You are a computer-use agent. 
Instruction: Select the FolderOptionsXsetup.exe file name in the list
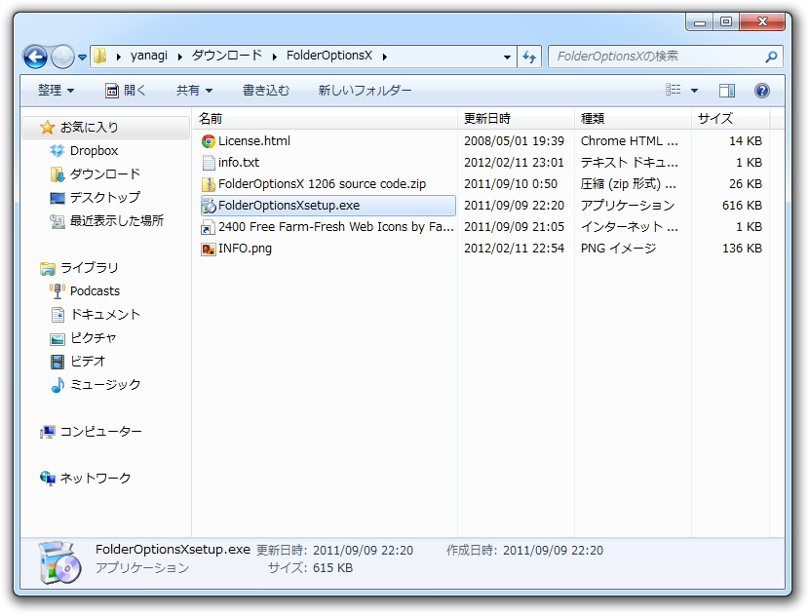(x=289, y=206)
